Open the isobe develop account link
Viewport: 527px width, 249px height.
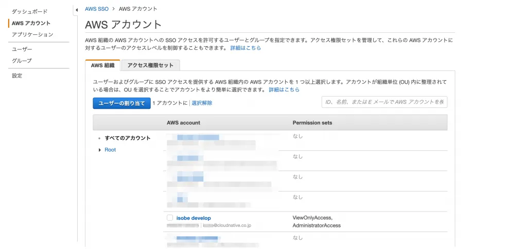coord(194,218)
